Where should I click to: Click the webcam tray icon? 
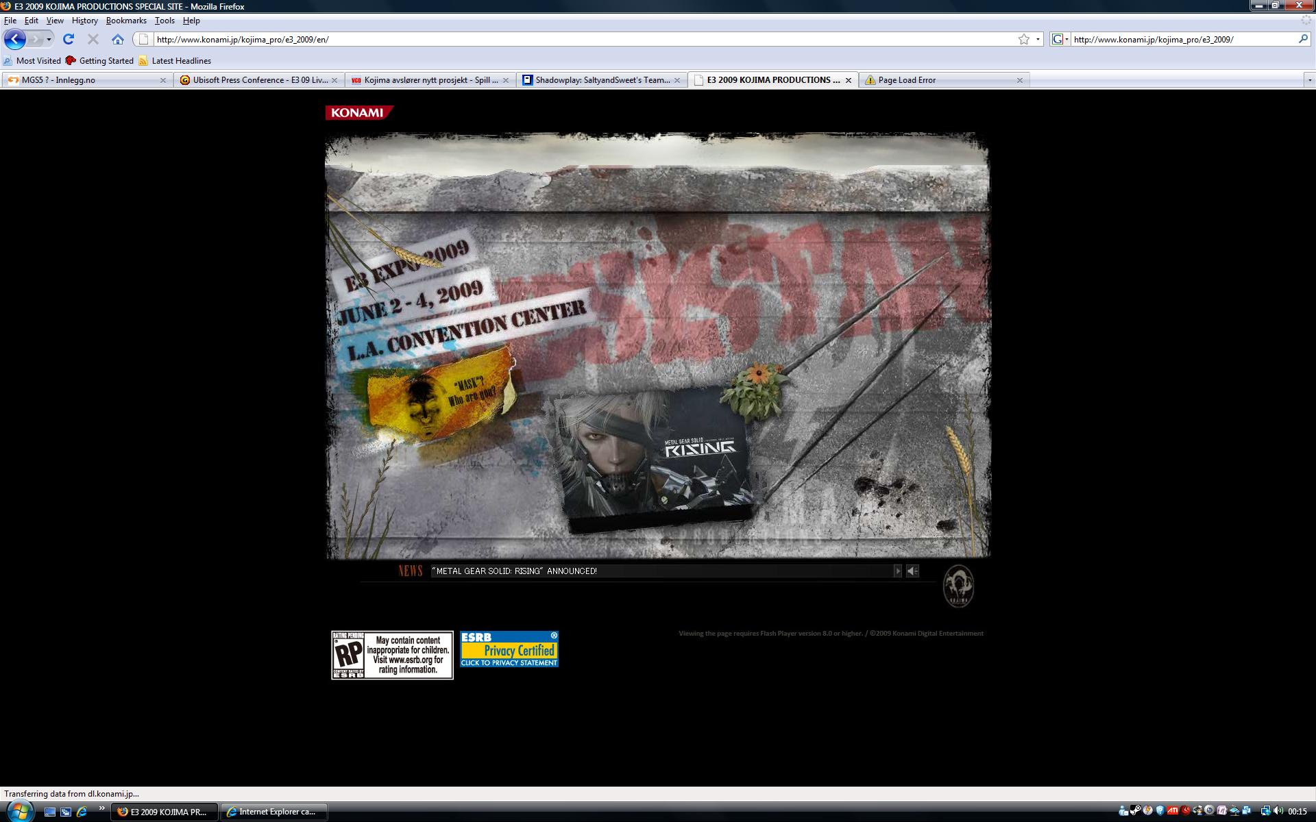[x=1209, y=810]
